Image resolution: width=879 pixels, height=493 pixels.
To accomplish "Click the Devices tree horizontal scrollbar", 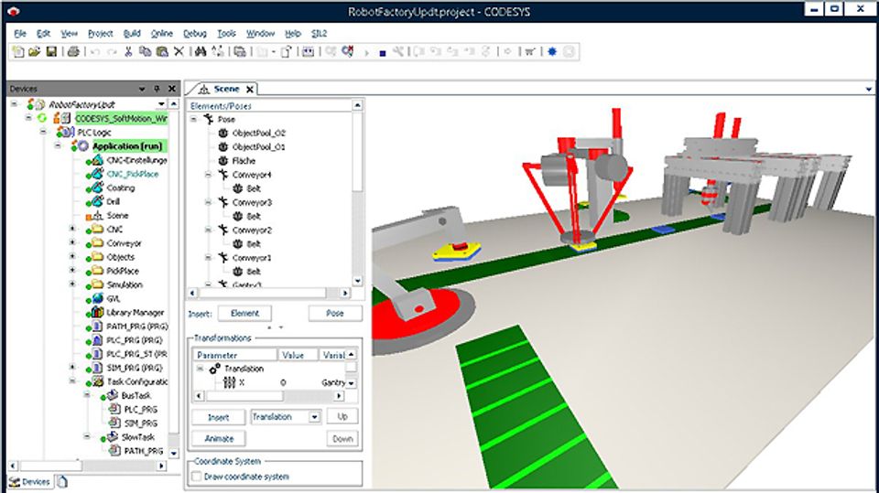I will (89, 466).
